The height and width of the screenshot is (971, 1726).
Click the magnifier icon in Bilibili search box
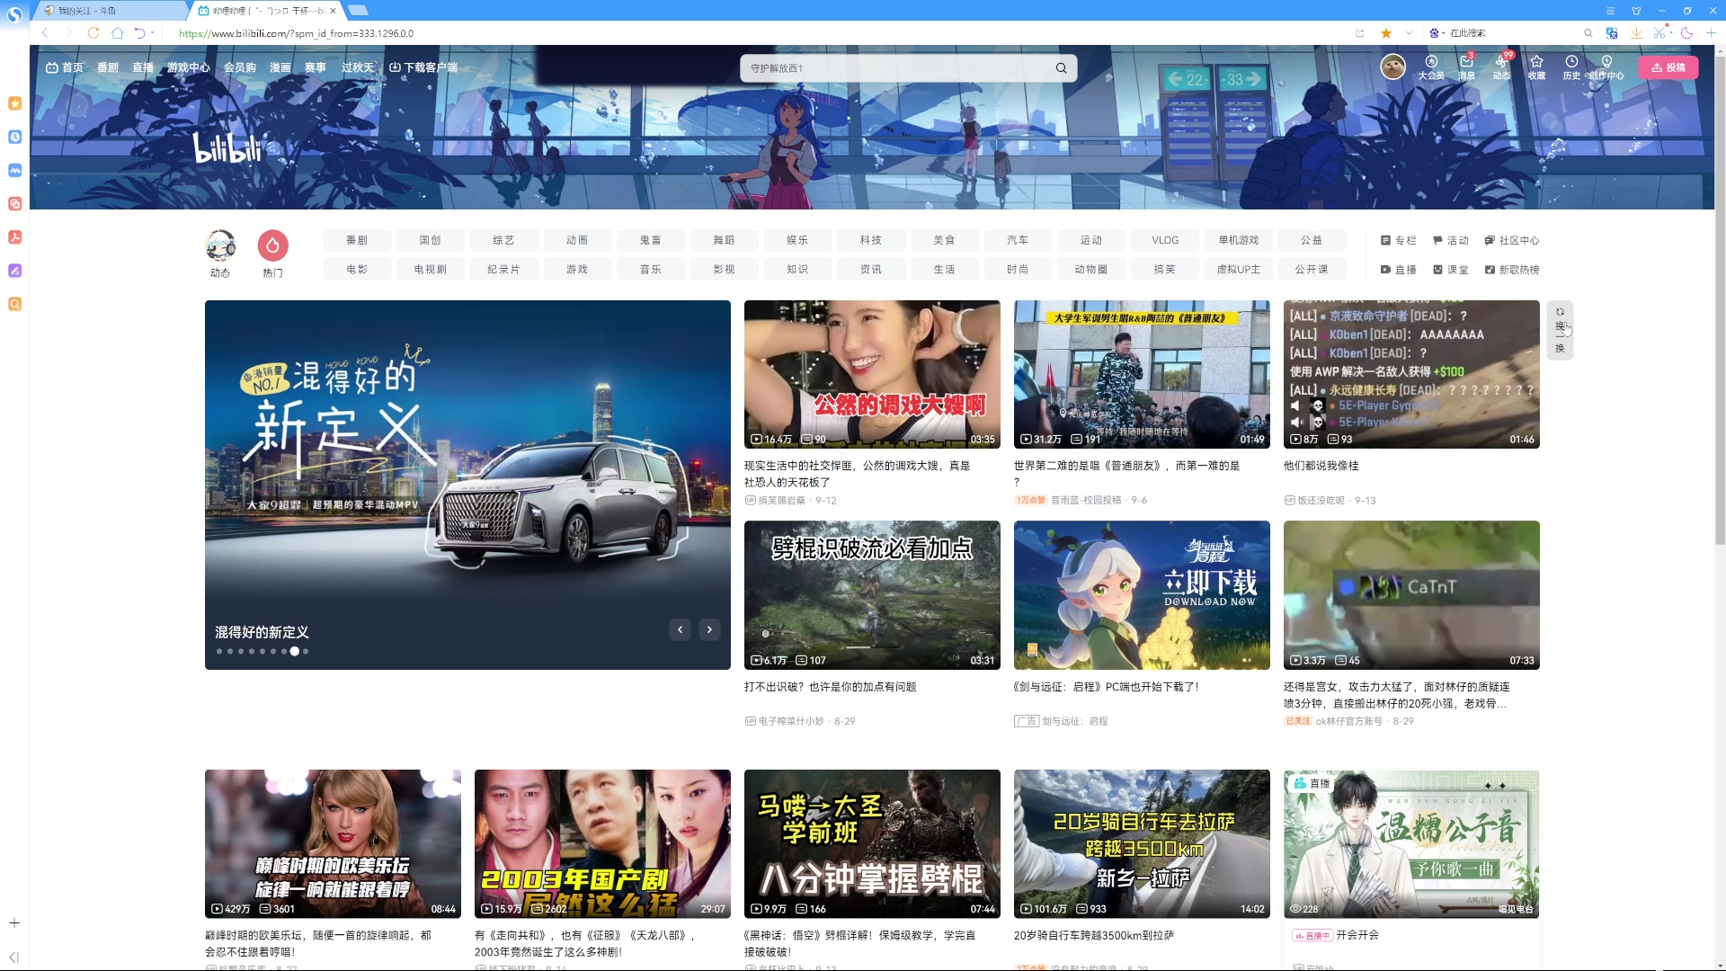[1061, 68]
